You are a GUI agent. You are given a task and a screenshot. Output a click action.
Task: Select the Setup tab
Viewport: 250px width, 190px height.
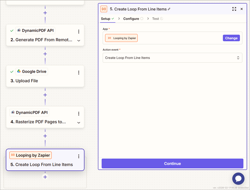coord(106,19)
